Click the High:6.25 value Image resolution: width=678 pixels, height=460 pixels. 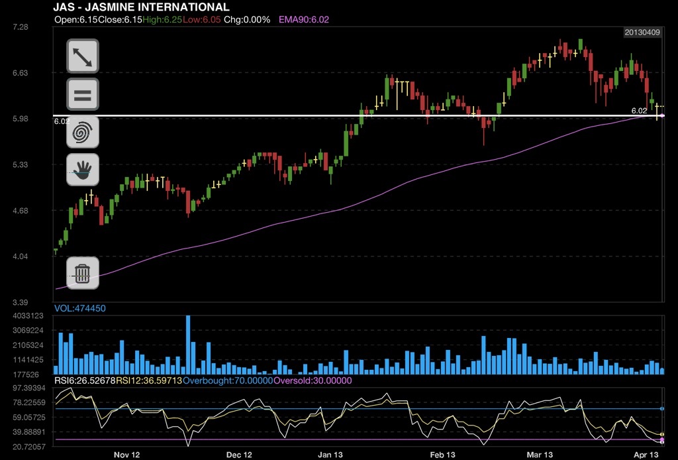(162, 19)
